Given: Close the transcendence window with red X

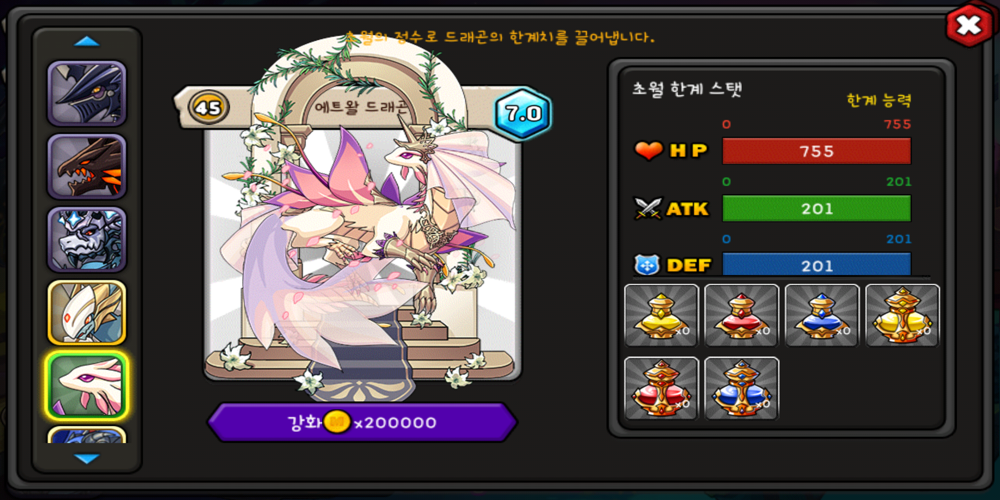Looking at the screenshot, I should coord(969,25).
